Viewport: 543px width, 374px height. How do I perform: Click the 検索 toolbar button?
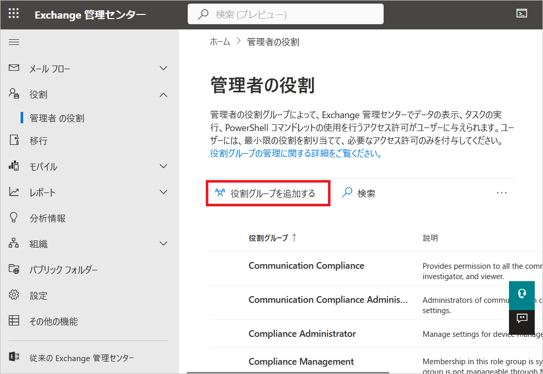[358, 193]
